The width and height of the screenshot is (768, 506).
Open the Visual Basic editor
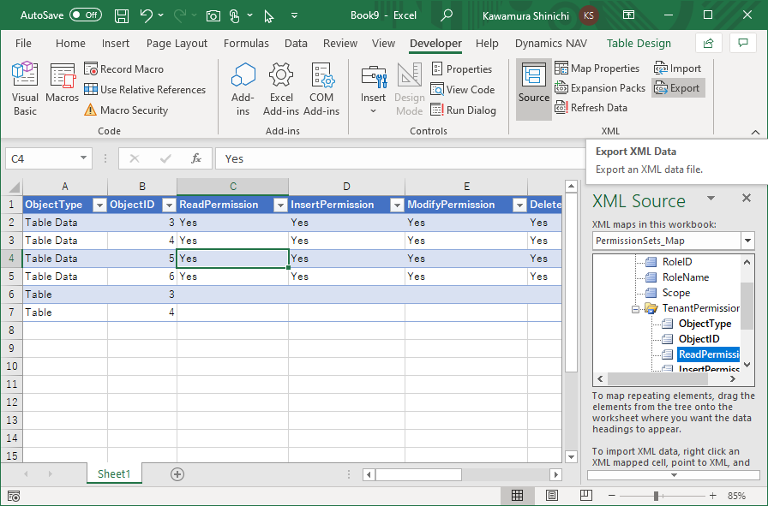click(x=25, y=89)
